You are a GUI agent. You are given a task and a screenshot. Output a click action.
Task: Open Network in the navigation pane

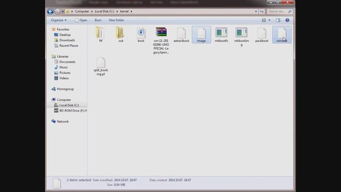tap(60, 122)
